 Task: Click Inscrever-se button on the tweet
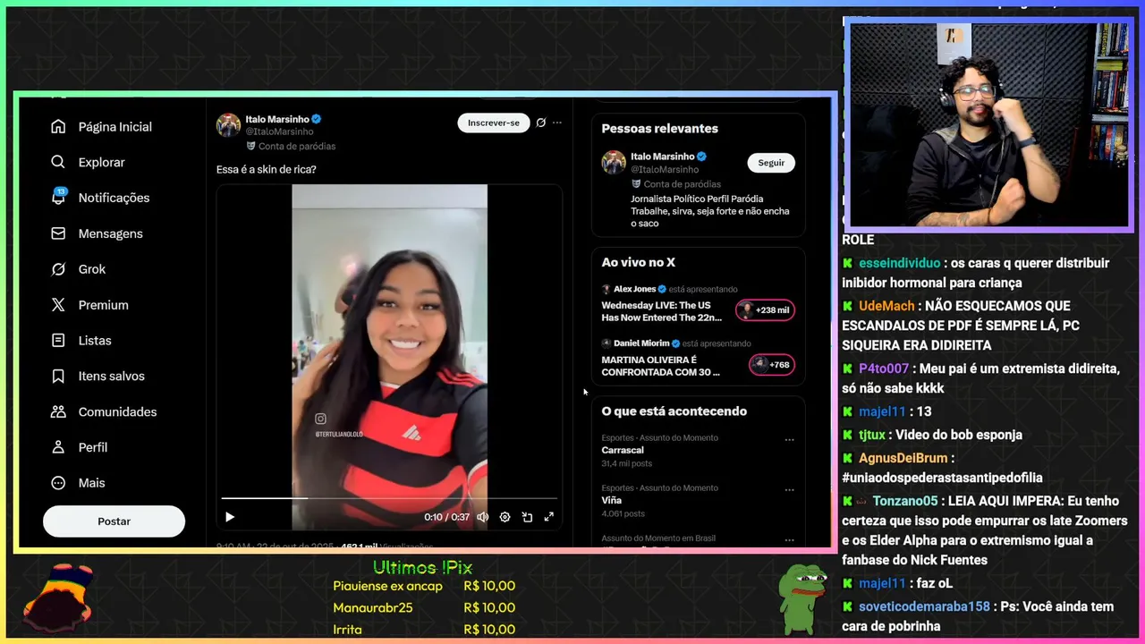(494, 123)
